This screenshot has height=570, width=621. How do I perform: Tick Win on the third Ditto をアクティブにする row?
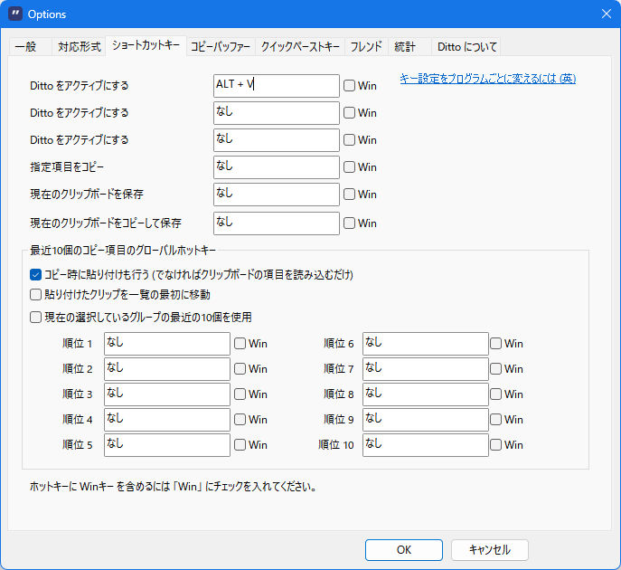pyautogui.click(x=349, y=140)
